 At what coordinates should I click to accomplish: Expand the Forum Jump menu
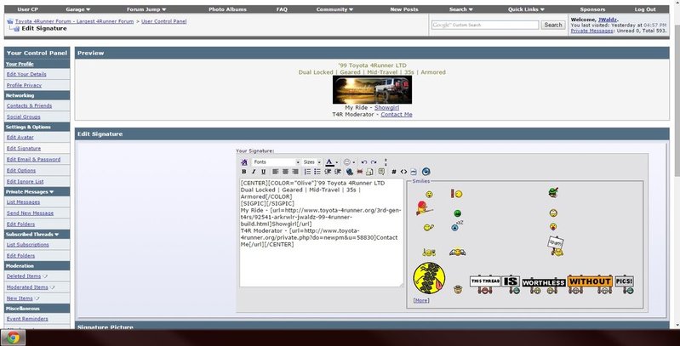146,9
